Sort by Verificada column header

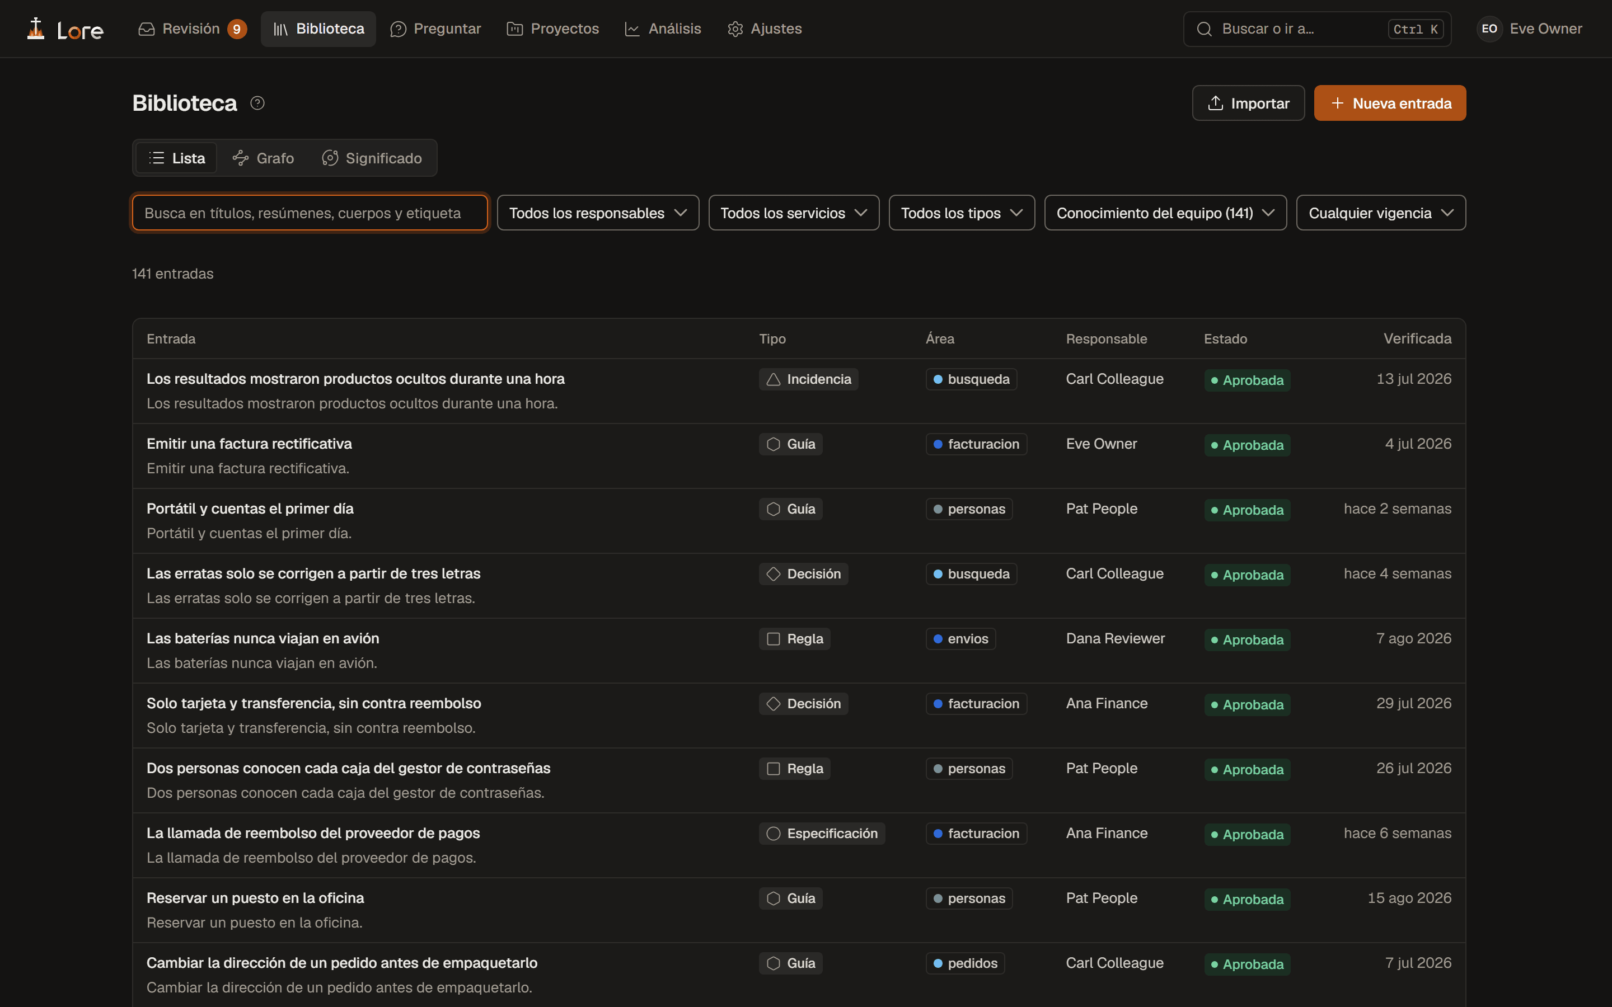[x=1417, y=339]
